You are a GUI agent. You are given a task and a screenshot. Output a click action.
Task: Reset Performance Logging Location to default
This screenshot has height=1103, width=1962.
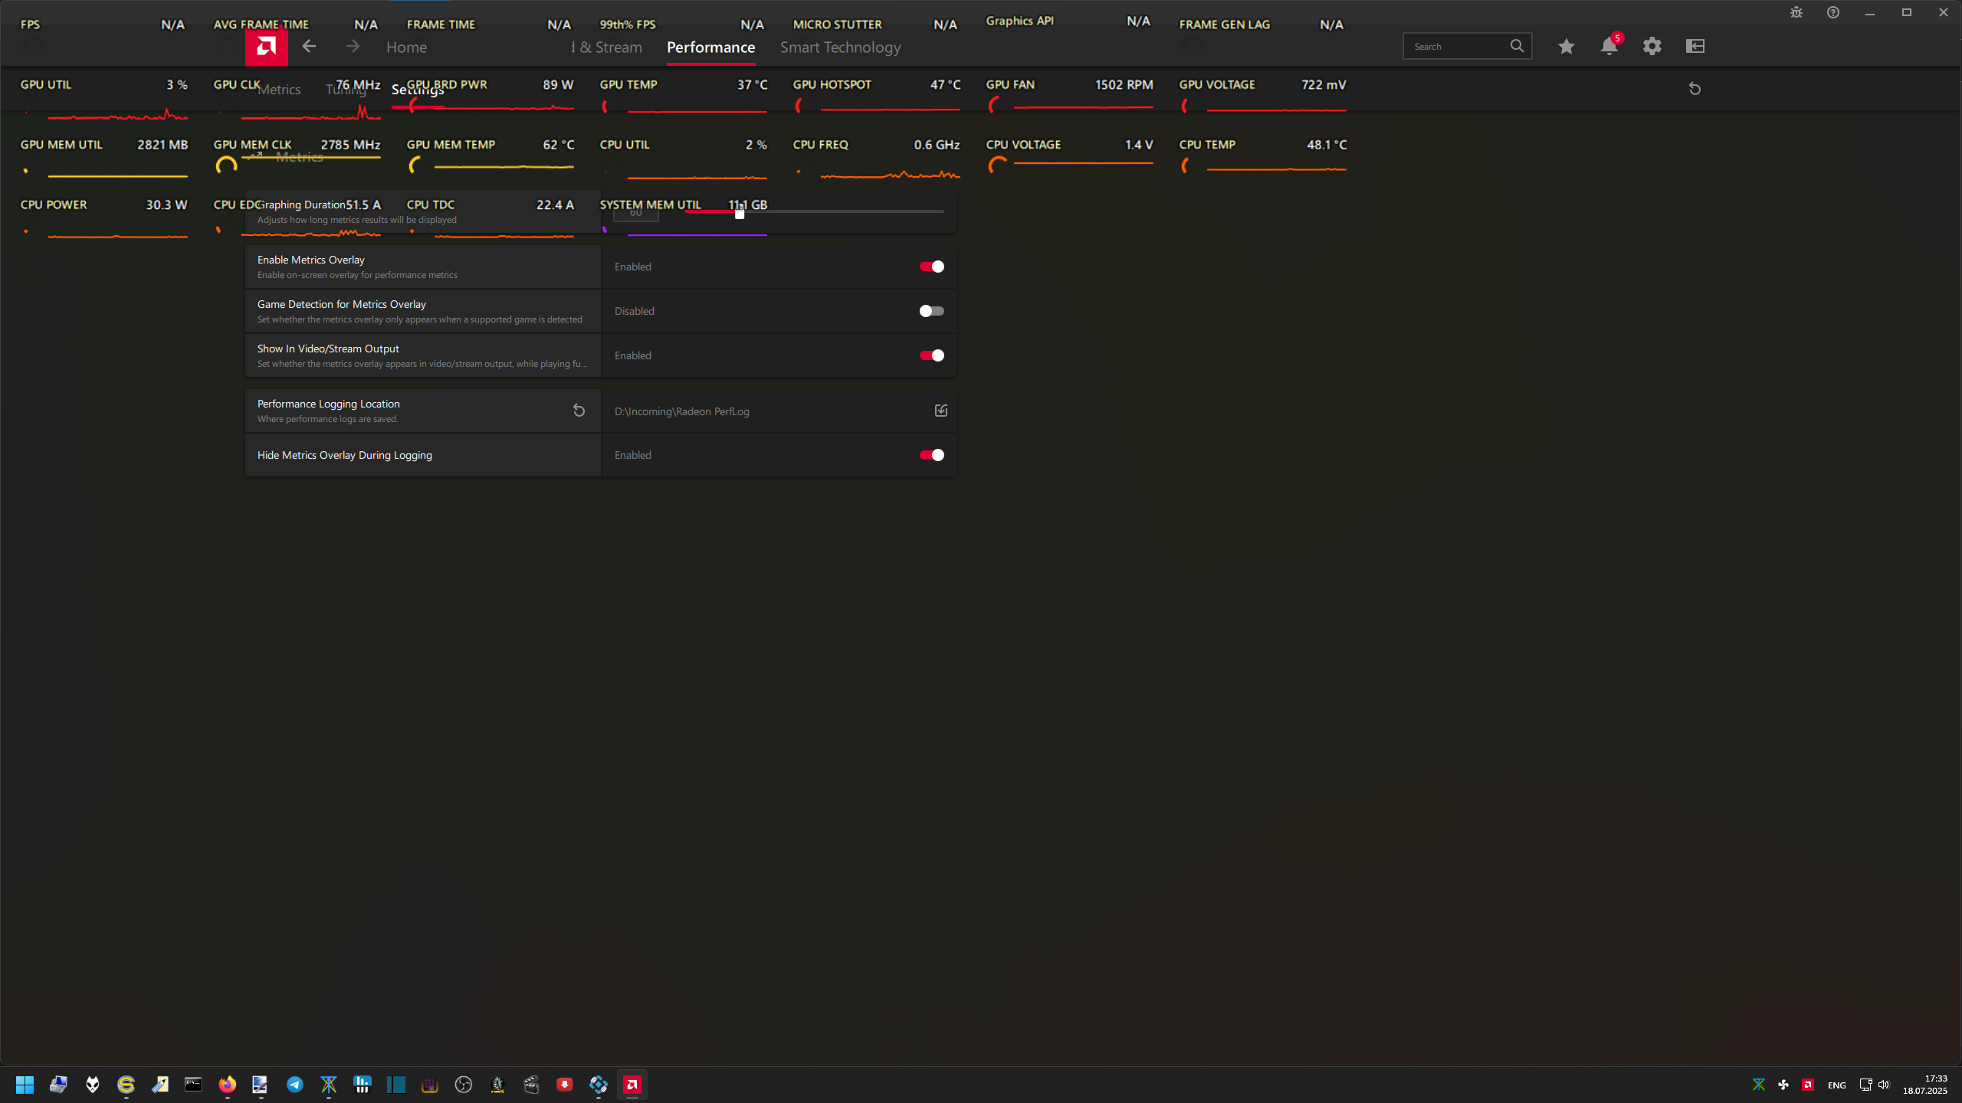click(x=579, y=411)
